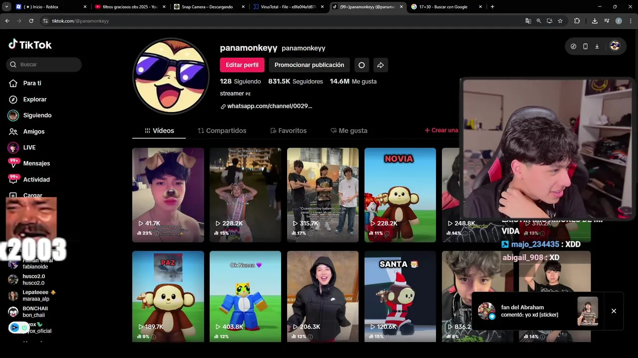Open video with 41.7K views

coord(168,195)
